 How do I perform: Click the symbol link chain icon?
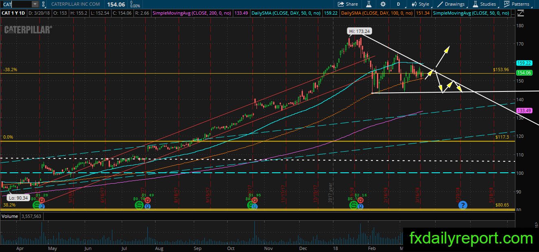[x=44, y=4]
